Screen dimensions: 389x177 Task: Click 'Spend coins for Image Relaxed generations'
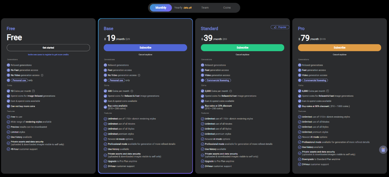(x=33, y=96)
